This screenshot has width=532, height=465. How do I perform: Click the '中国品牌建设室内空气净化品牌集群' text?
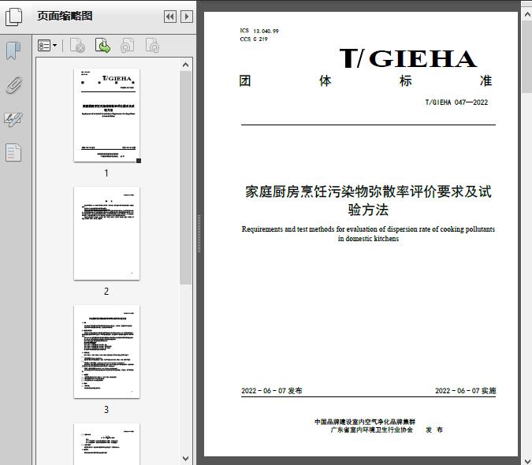click(365, 422)
